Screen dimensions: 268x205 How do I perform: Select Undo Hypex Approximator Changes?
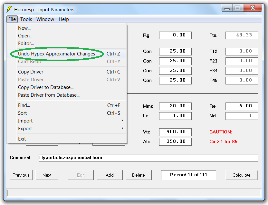[x=67, y=54]
